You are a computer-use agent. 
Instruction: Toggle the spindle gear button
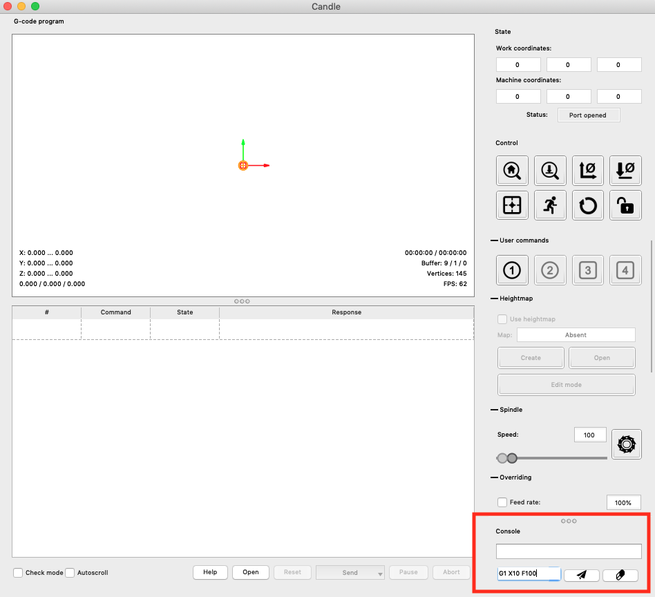(626, 444)
